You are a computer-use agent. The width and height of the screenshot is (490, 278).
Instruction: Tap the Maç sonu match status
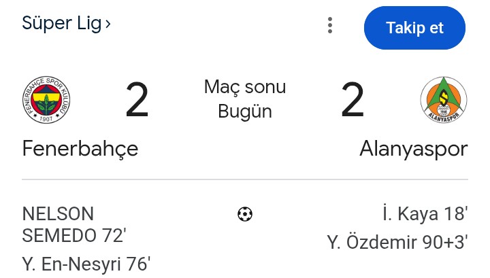[245, 87]
